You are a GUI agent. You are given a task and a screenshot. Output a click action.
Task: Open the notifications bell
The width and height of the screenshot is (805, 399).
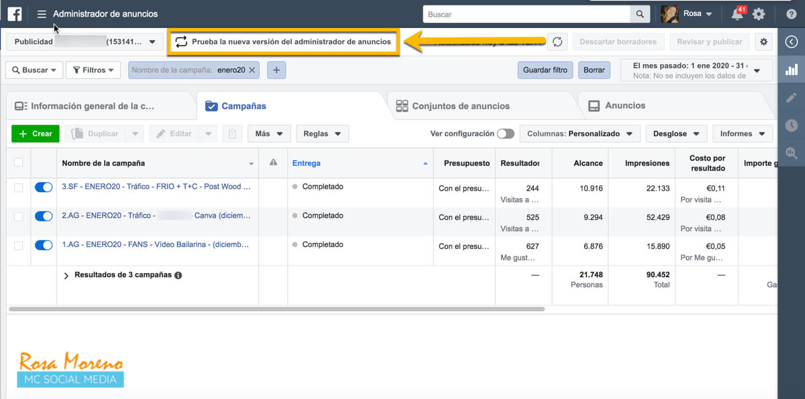click(737, 14)
